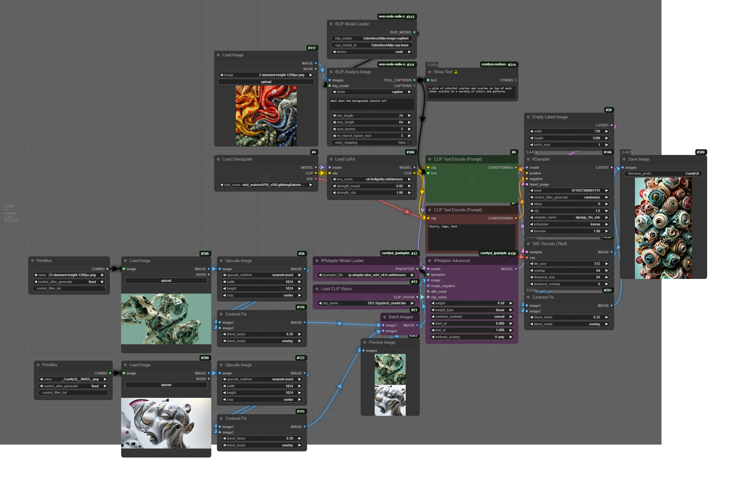Open the weight_type linear dropdown

(472, 310)
